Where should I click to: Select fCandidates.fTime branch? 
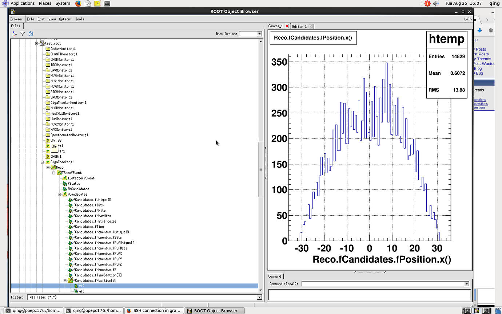pos(88,227)
